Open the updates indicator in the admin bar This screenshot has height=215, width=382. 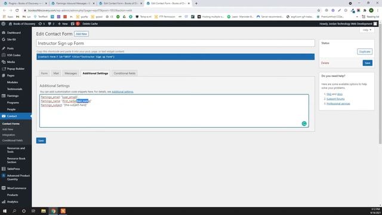tap(42, 24)
